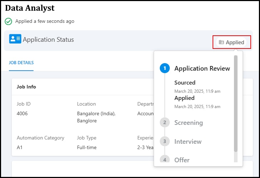Click the folder icon in the Applied badge
The height and width of the screenshot is (178, 260).
[x=221, y=42]
